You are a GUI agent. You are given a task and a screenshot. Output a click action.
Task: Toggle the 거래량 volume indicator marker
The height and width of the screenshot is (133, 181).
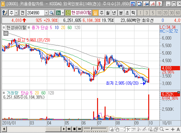click(4, 93)
